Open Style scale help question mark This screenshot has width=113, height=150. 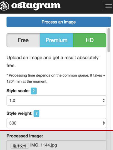(34, 91)
